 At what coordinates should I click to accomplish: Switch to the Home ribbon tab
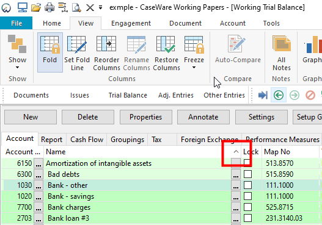click(52, 23)
